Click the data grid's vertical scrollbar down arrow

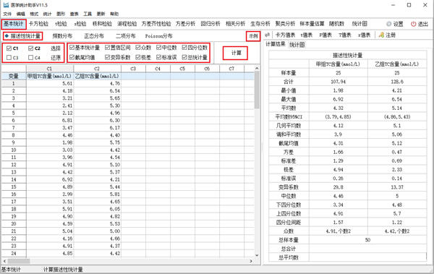click(x=257, y=255)
